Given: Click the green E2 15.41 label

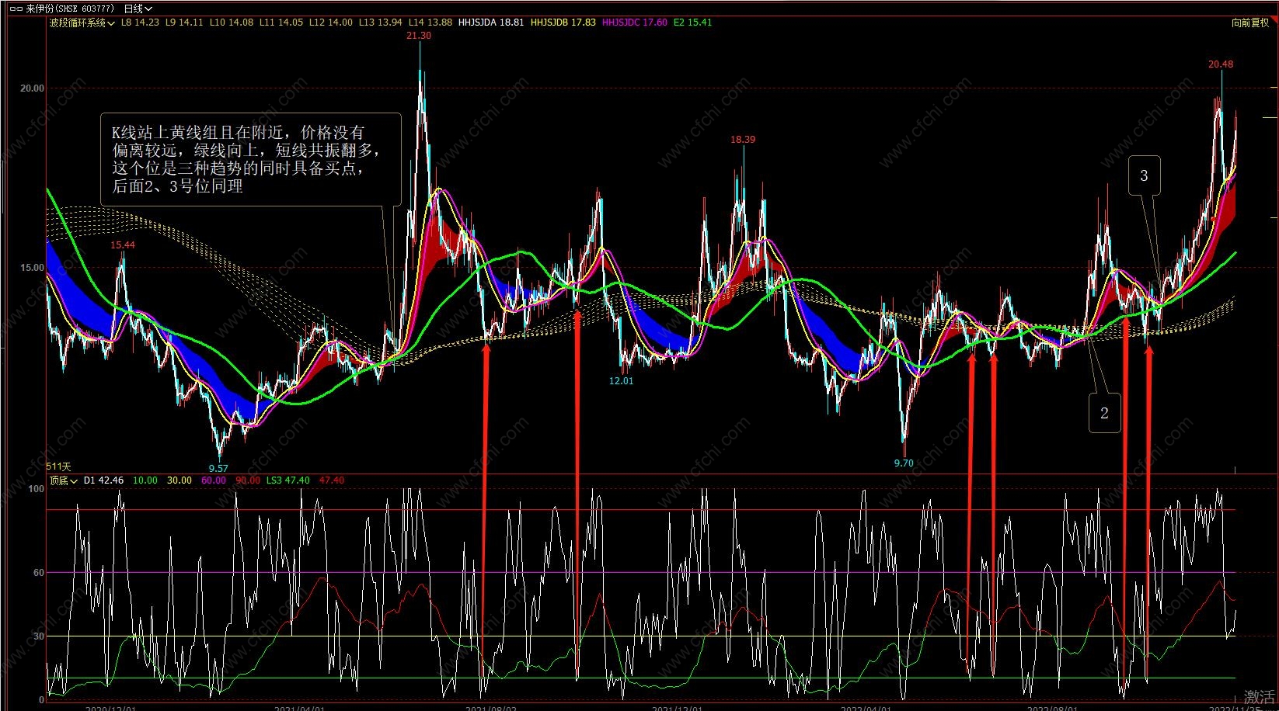Looking at the screenshot, I should tap(693, 23).
